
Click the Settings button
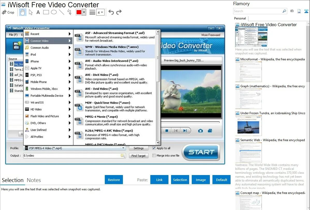point(139,148)
